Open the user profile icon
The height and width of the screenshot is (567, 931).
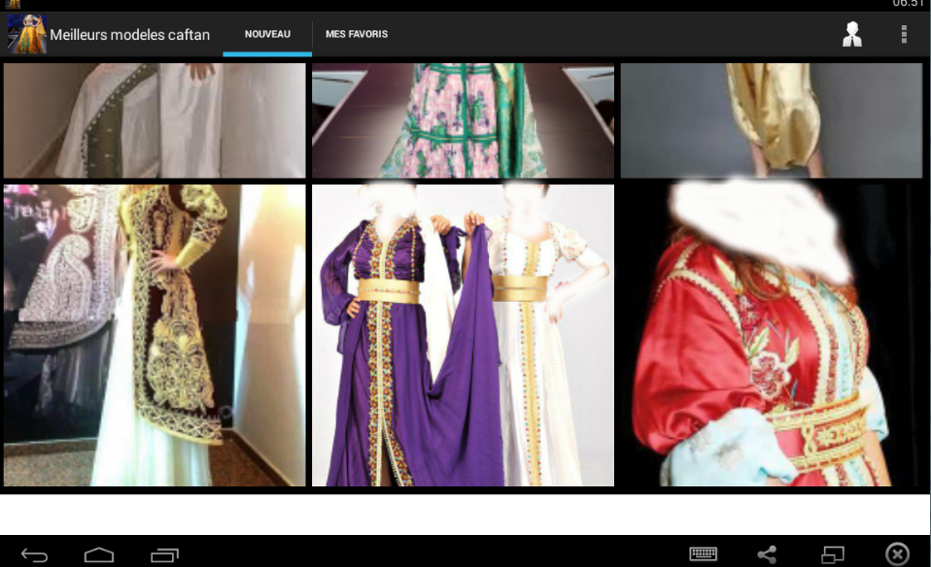click(x=852, y=34)
